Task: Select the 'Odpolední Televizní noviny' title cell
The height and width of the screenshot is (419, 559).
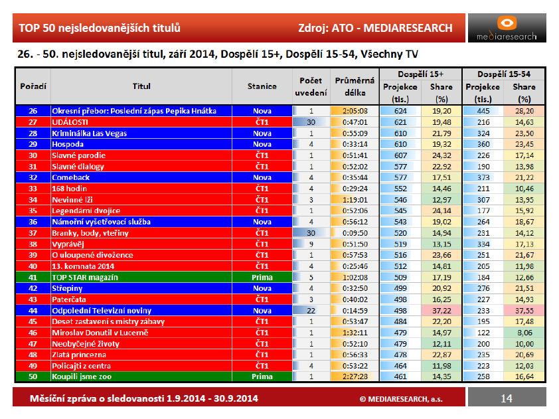Action: pyautogui.click(x=141, y=310)
